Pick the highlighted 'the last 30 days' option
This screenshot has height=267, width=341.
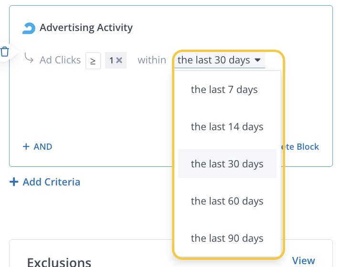click(x=227, y=164)
